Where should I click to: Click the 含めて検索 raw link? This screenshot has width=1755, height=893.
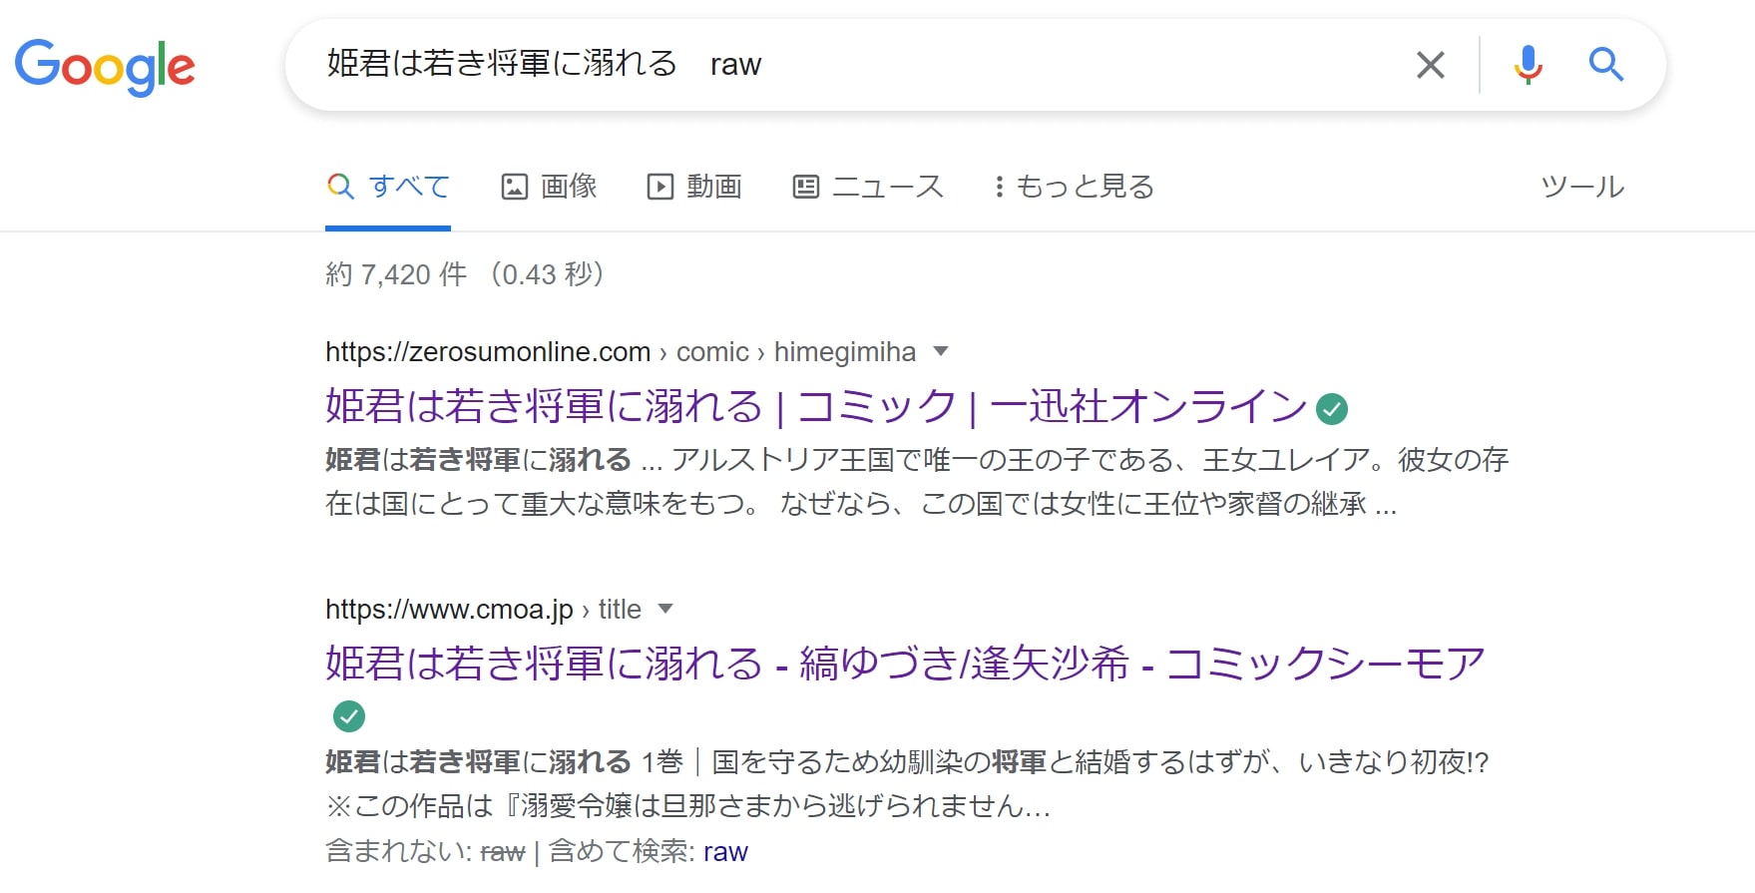pos(725,852)
